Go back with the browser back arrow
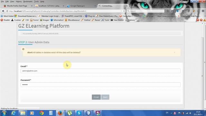 [x=3, y=11]
